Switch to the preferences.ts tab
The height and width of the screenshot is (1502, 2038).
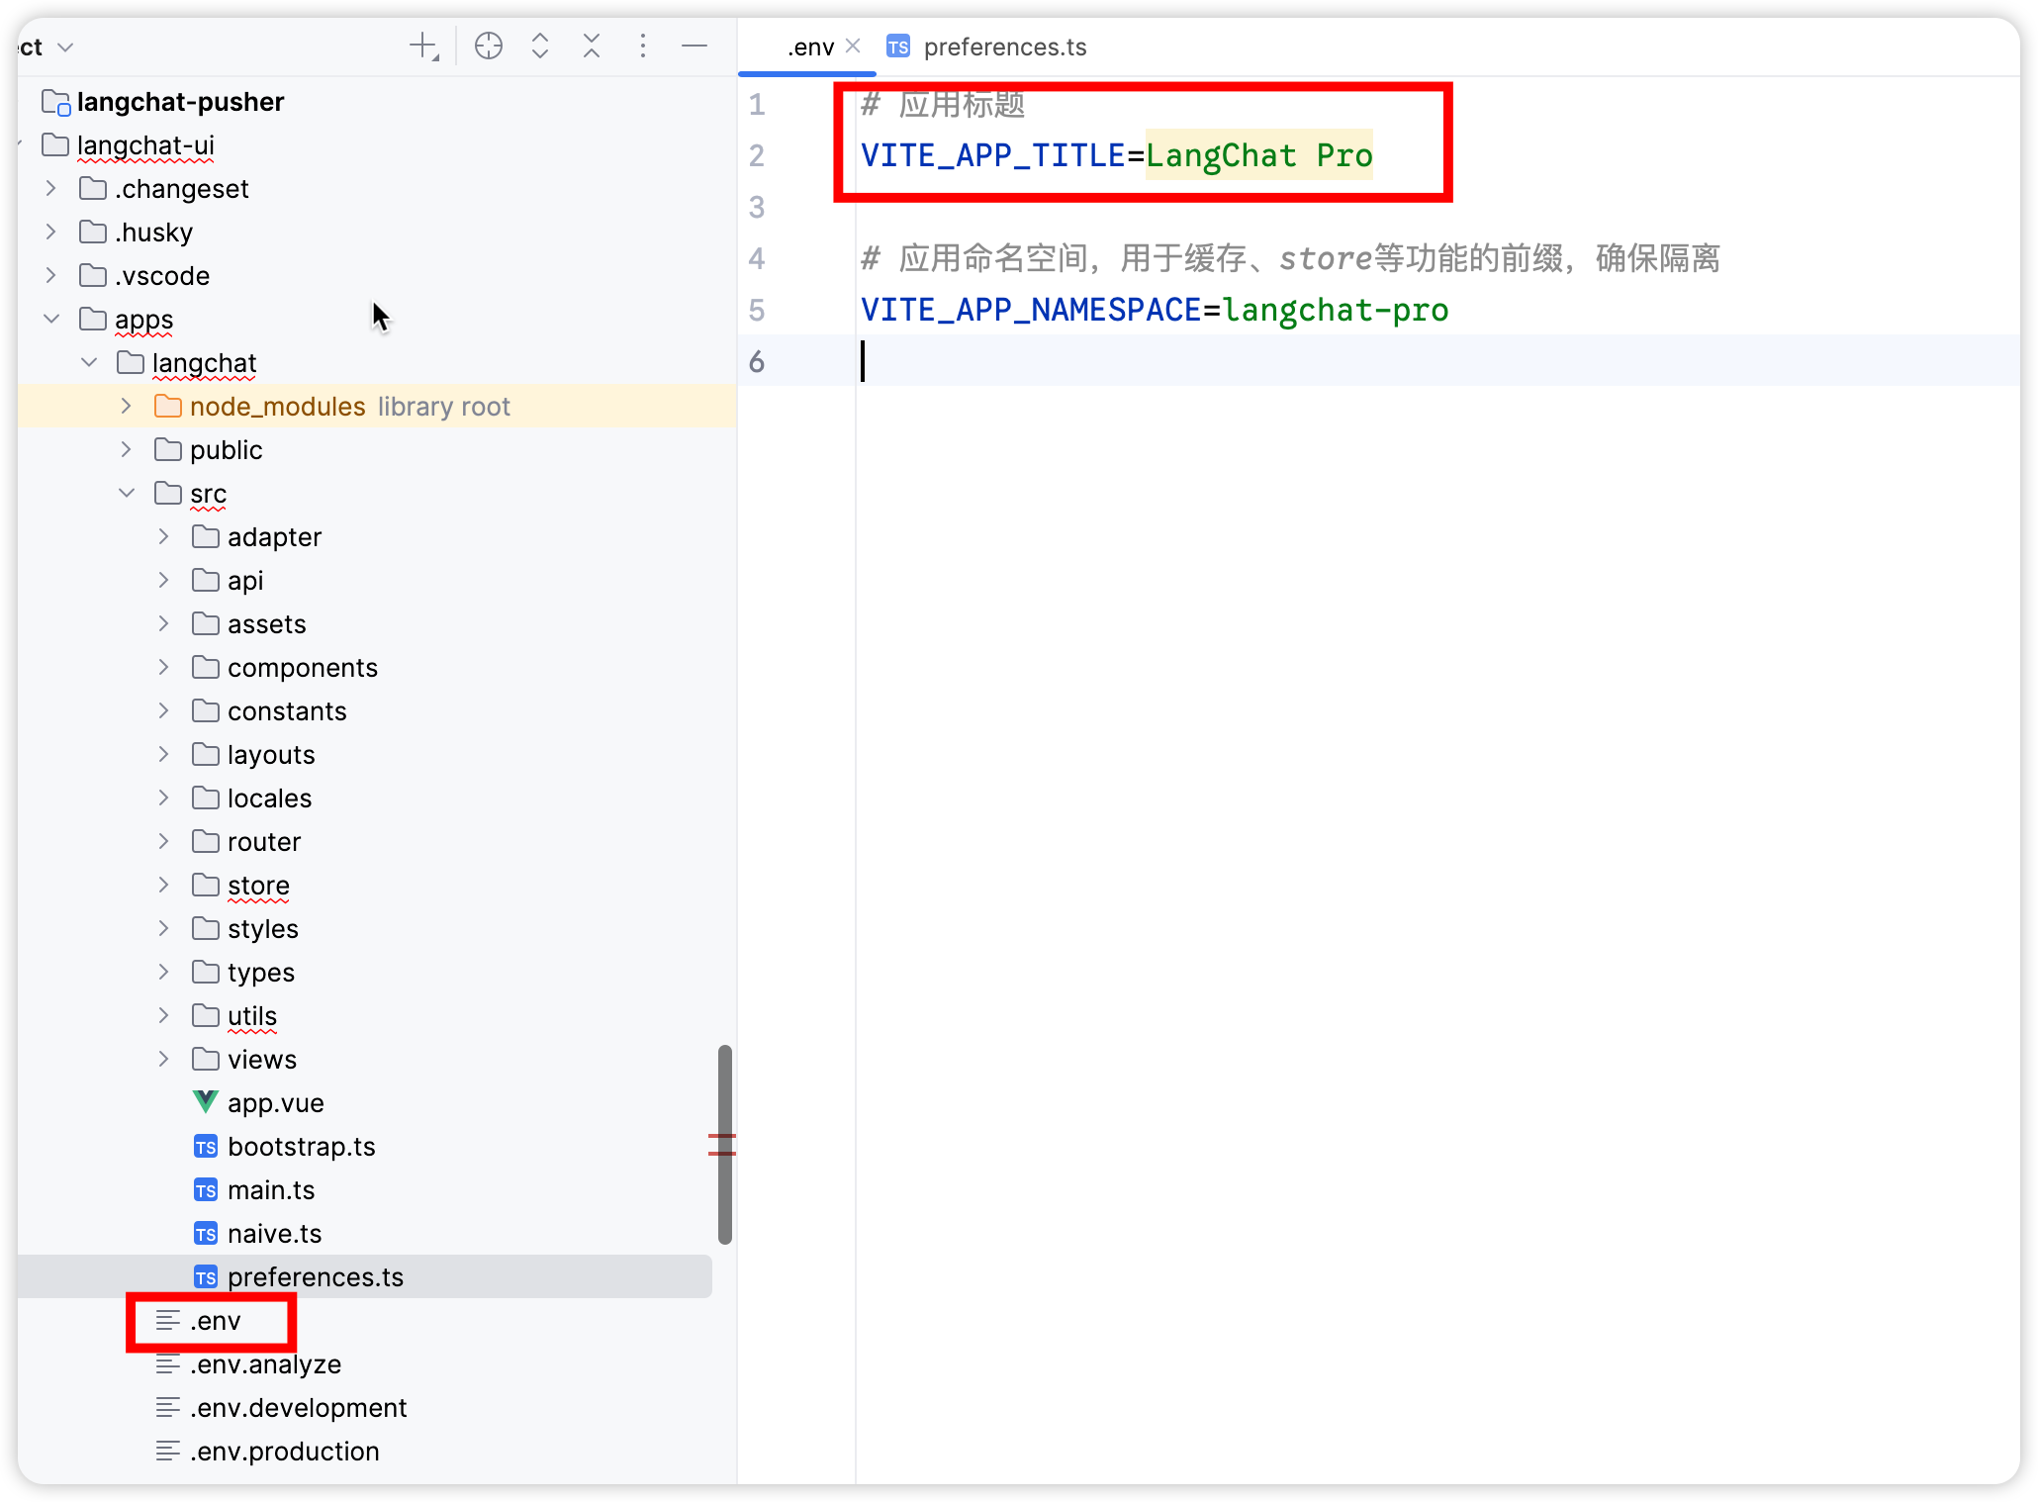tap(1004, 47)
